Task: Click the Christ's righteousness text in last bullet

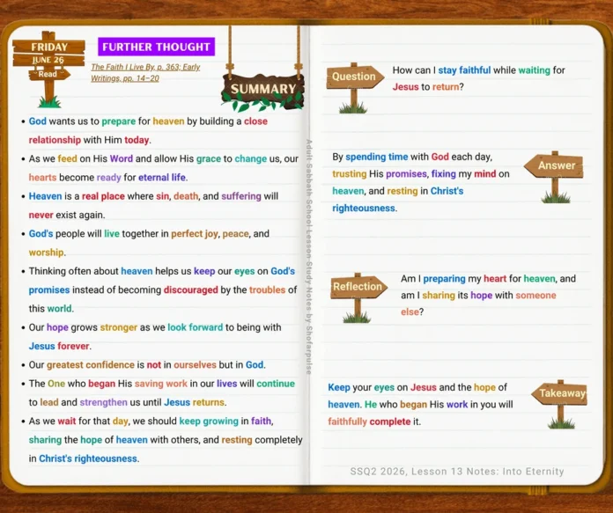Action: (88, 458)
